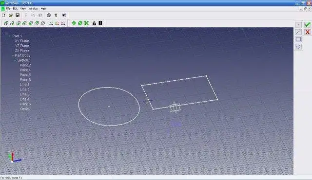The width and height of the screenshot is (312, 180).
Task: Cancel sketch with red X button
Action: coord(307,32)
